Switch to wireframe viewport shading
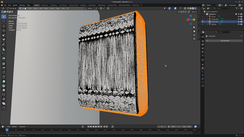 188,8
